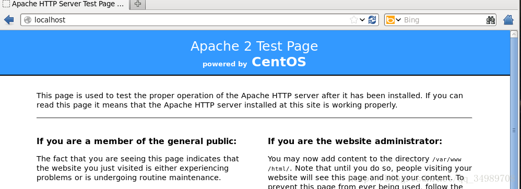Click paragraph starting "This page is used to test"
Image resolution: width=521 pixels, height=189 pixels.
[x=250, y=100]
